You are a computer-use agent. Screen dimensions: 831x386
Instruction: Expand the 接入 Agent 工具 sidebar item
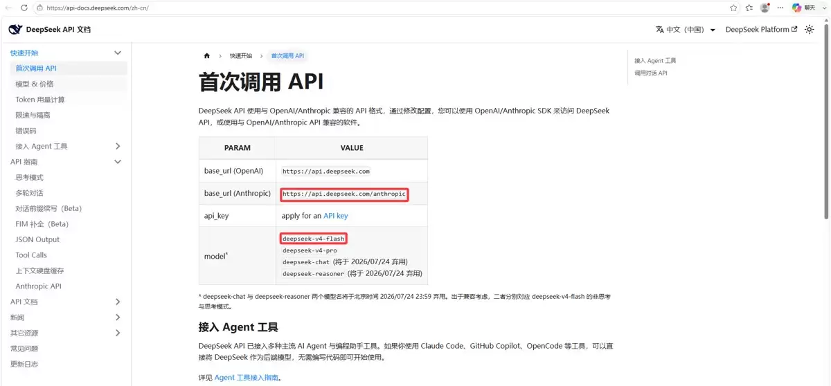118,146
